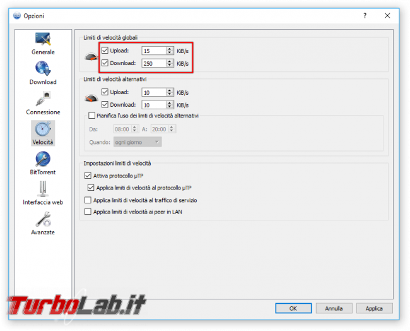Switch to the Interfaccia web section label
Screen dimensions: 410x331
click(43, 202)
